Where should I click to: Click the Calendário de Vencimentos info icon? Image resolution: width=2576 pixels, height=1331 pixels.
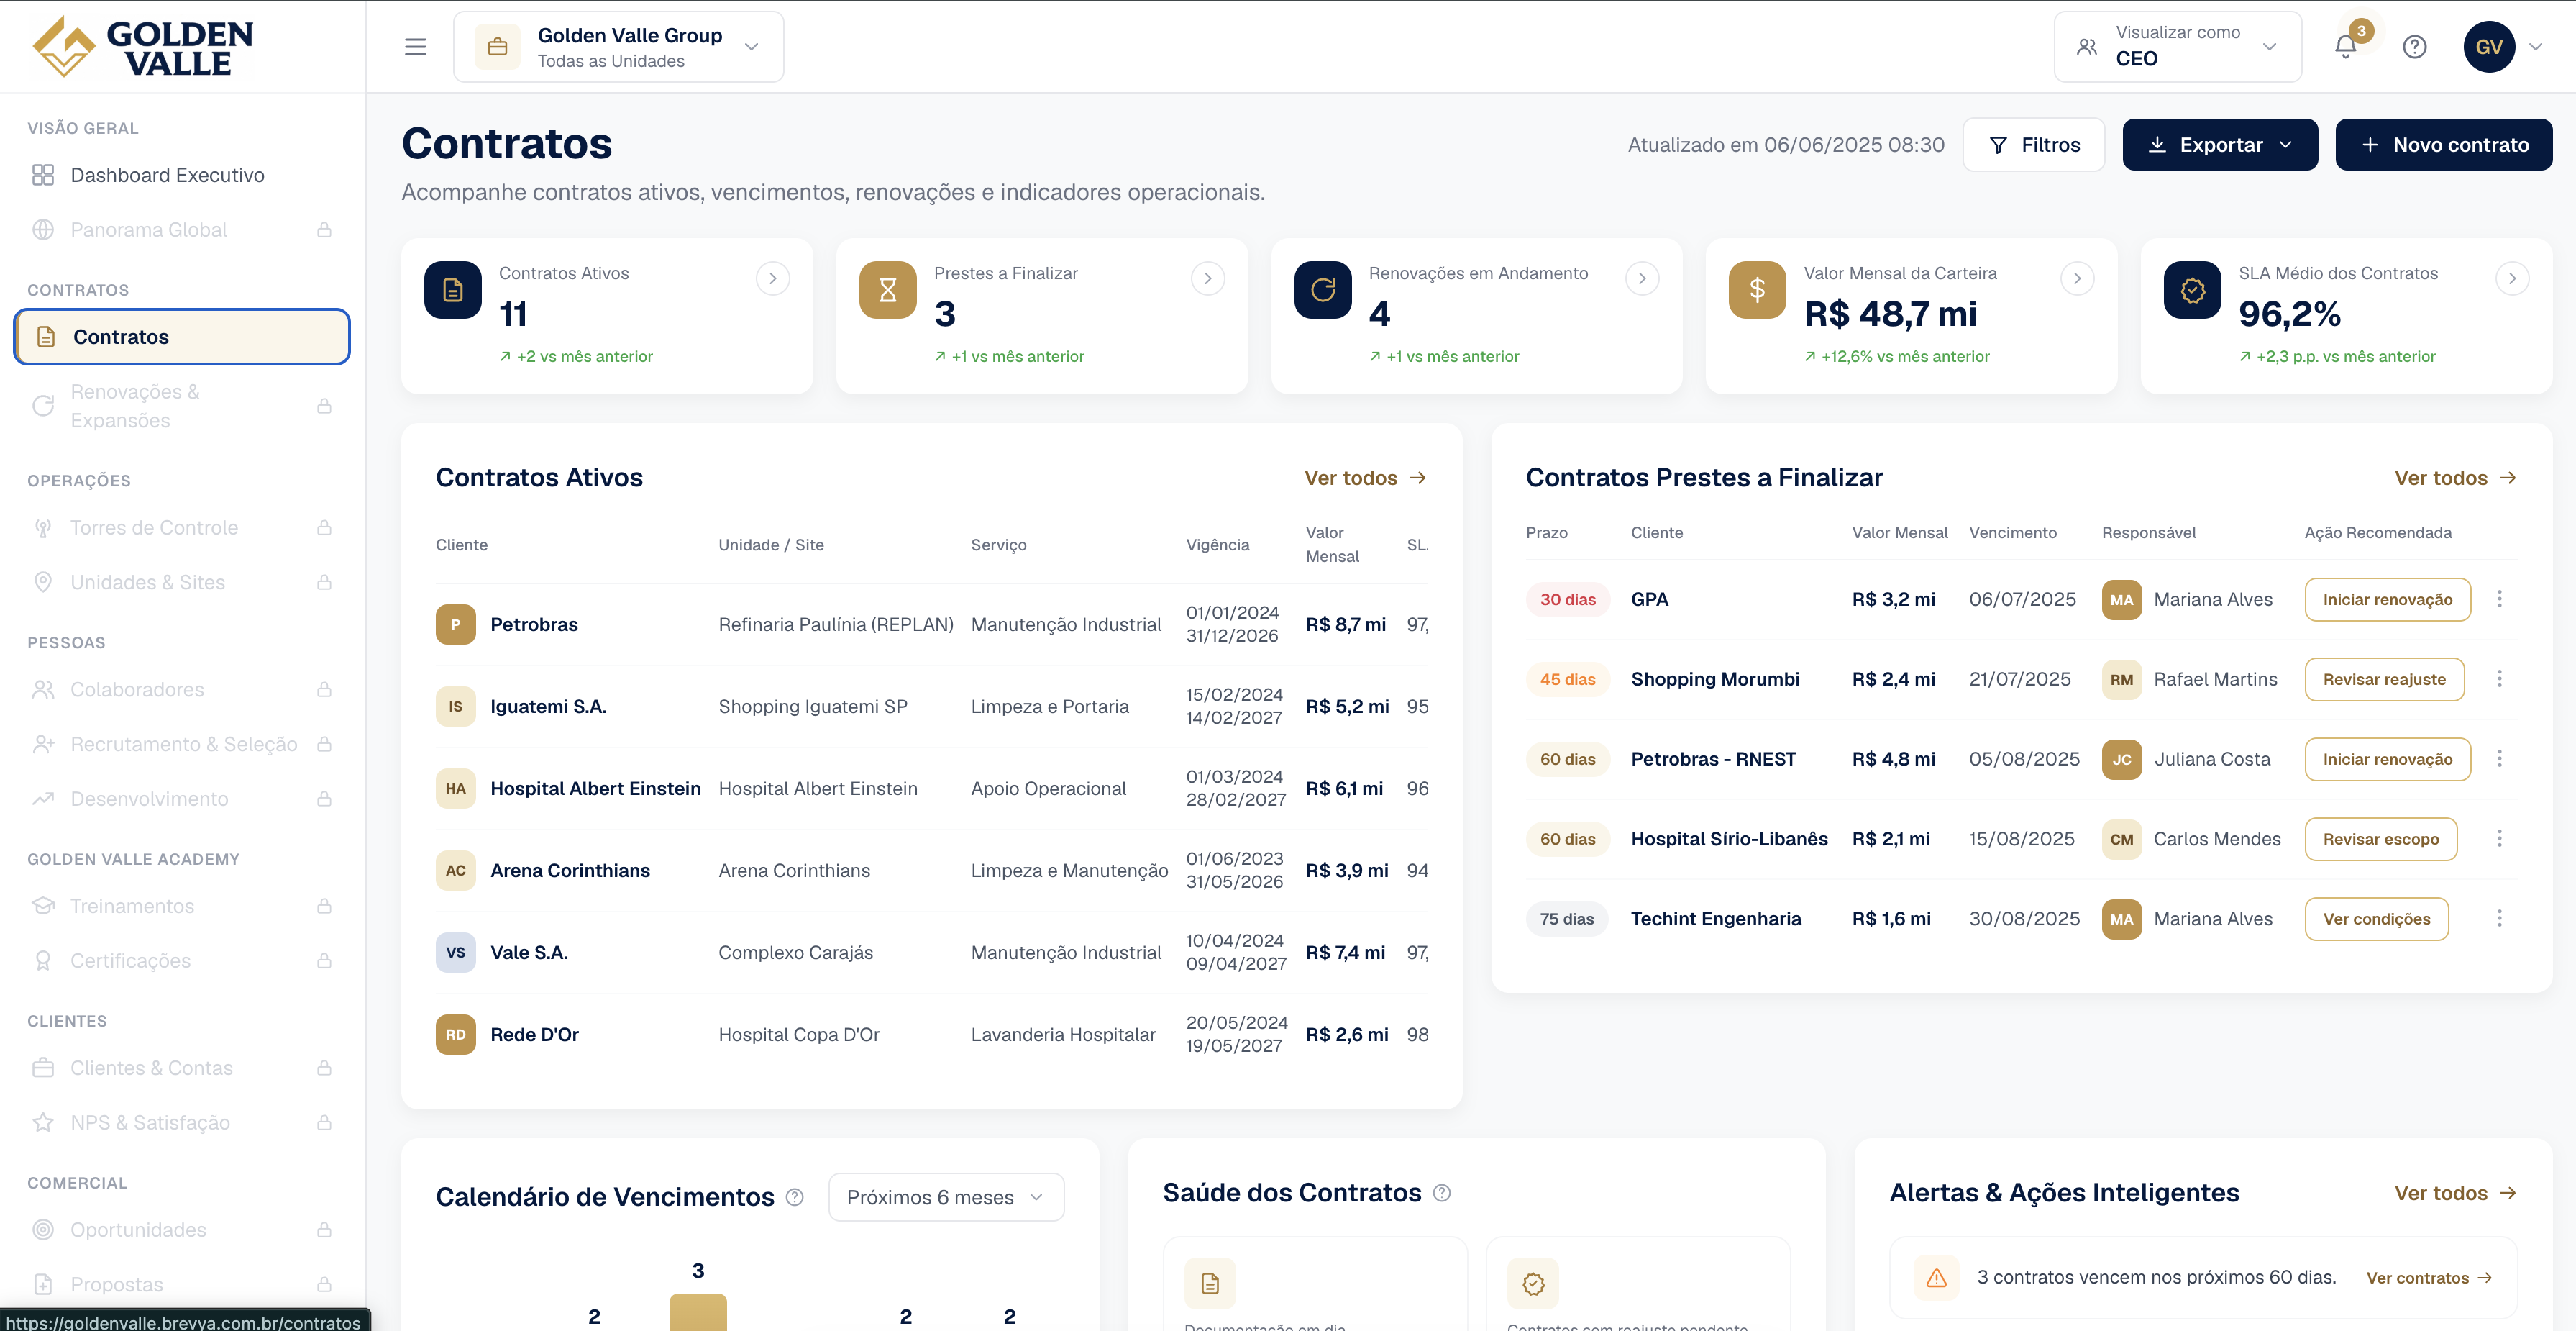[794, 1197]
